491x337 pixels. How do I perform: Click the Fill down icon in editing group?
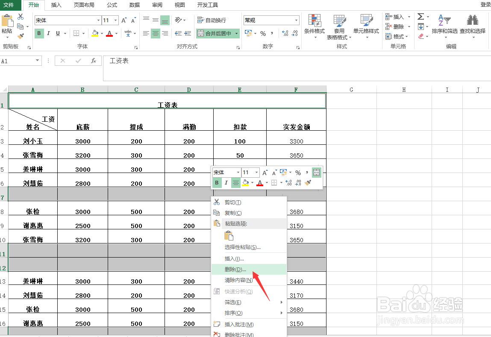[421, 26]
